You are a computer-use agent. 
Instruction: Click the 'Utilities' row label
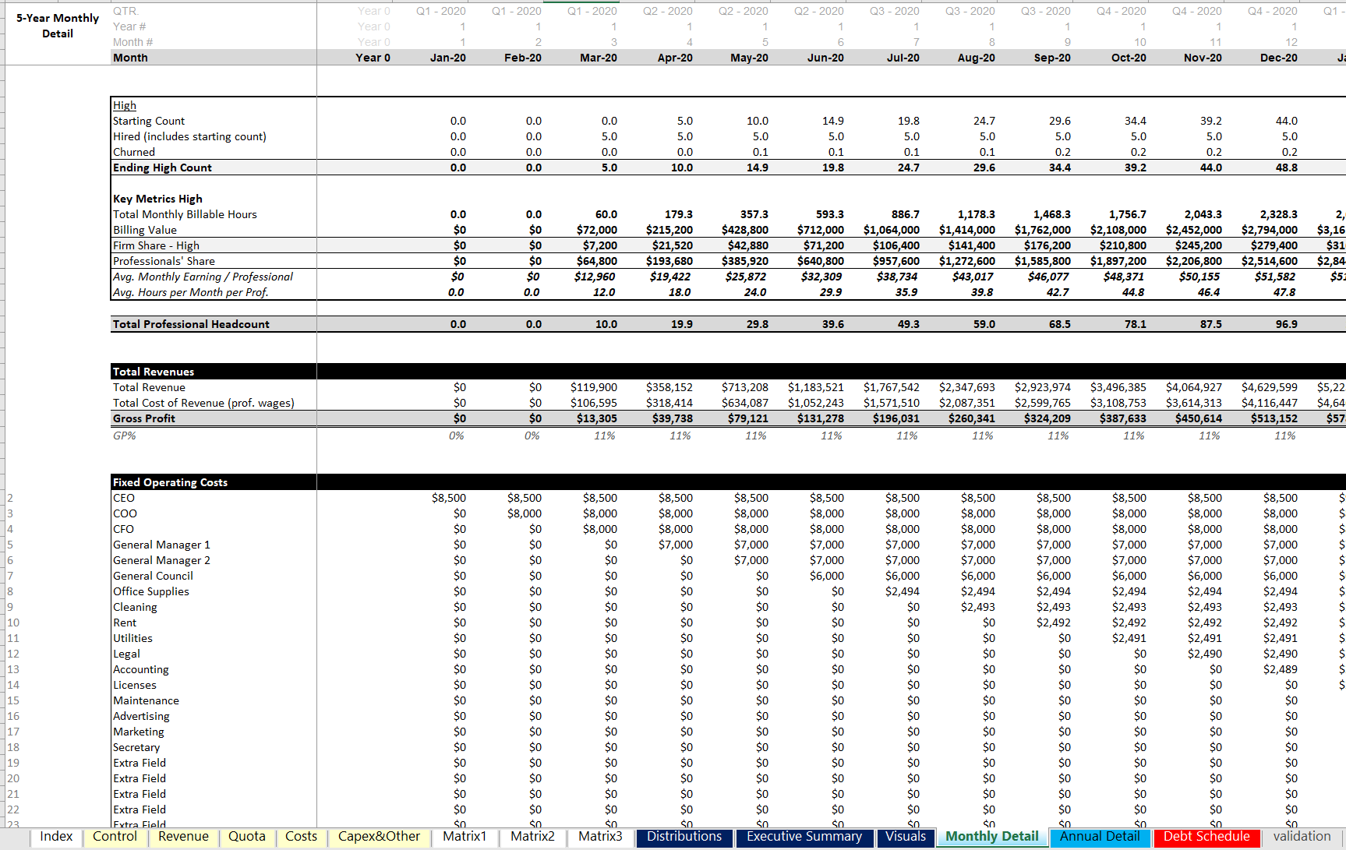click(132, 638)
